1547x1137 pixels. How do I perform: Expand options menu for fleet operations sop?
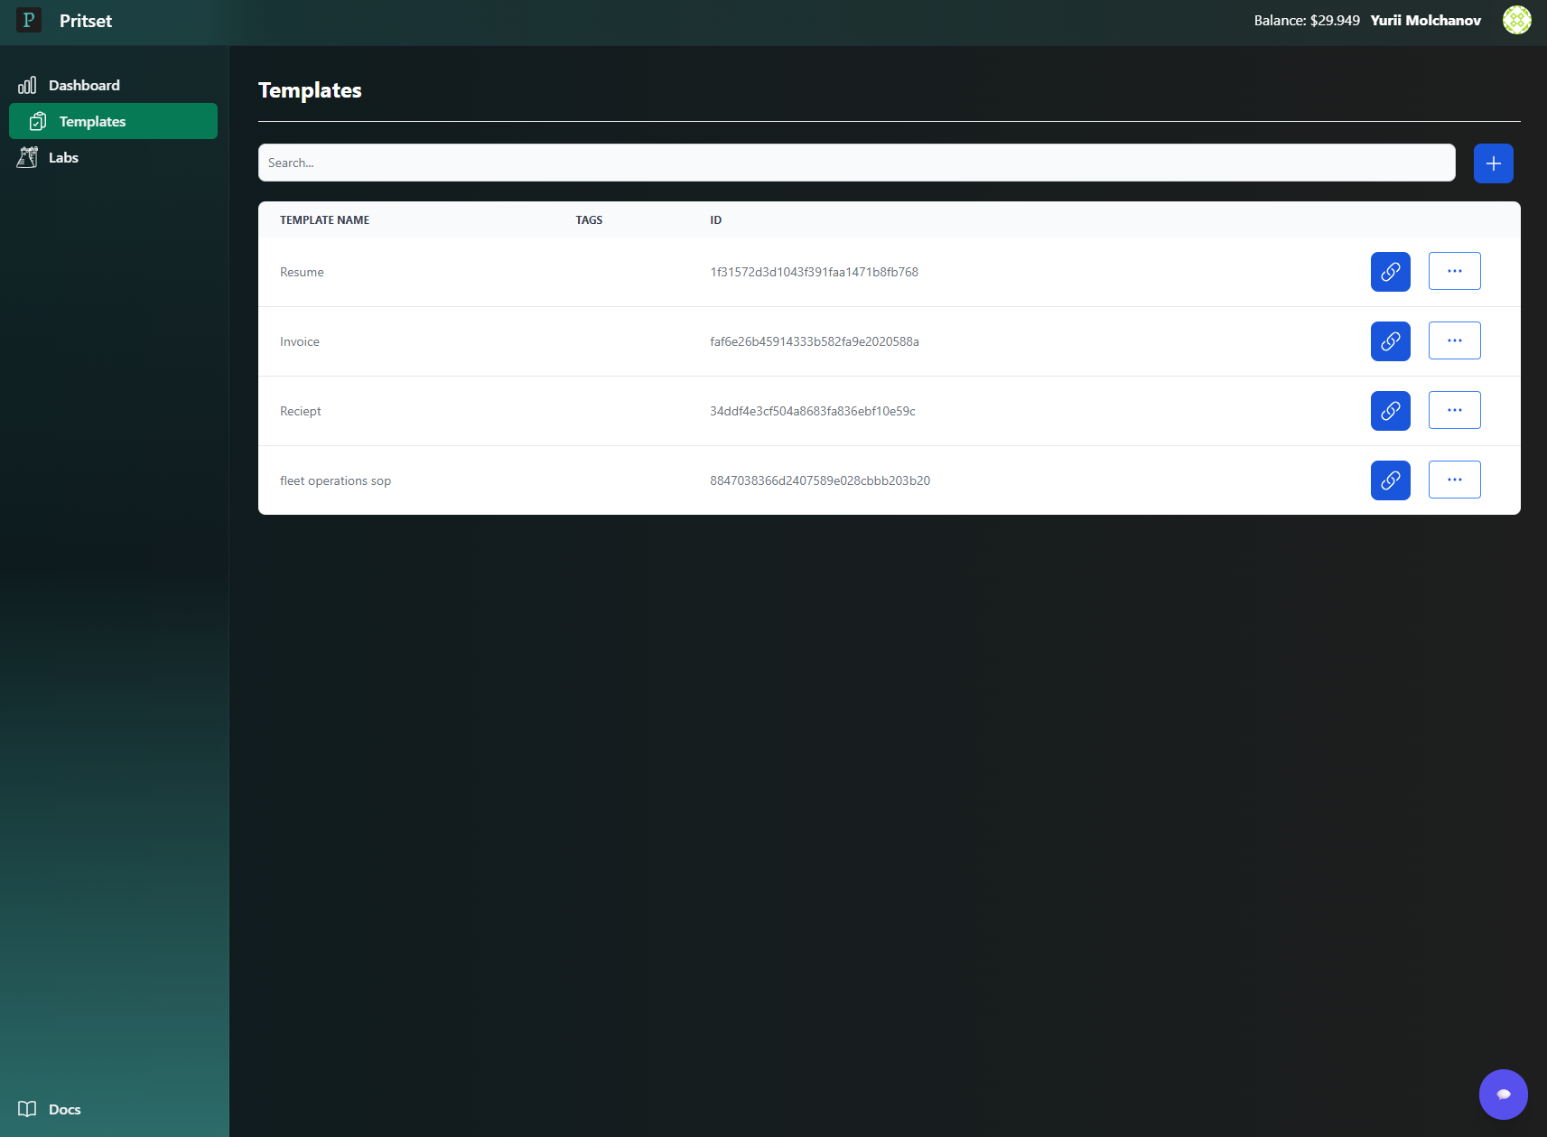pos(1454,480)
